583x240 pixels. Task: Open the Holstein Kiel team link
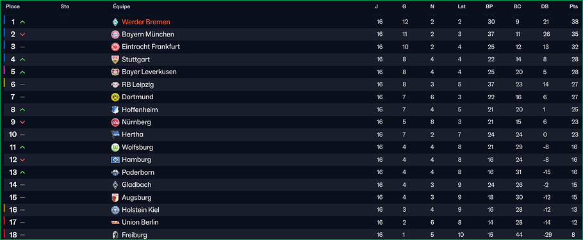tap(140, 210)
